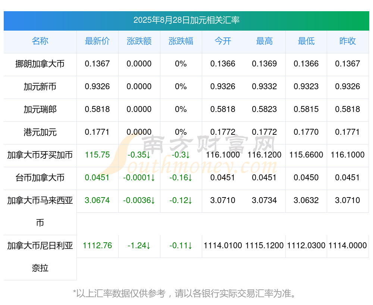Click the row name 加元新币
Viewport: 373px width, 305px height.
[x=40, y=87]
